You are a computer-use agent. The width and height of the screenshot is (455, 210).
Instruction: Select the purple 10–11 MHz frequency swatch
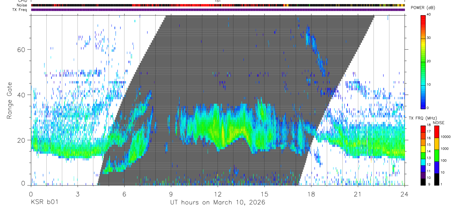[x=423, y=175]
